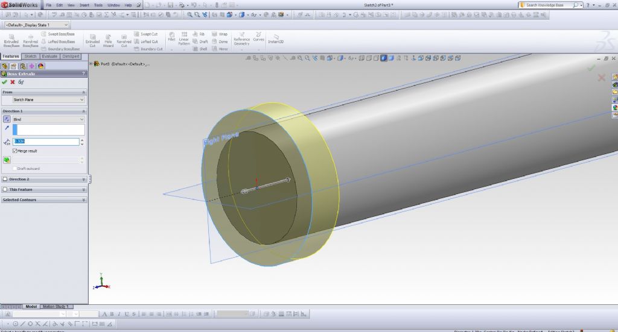Click the Boss-Extrude help question mark
Screen dimensions: 618x332
83,74
